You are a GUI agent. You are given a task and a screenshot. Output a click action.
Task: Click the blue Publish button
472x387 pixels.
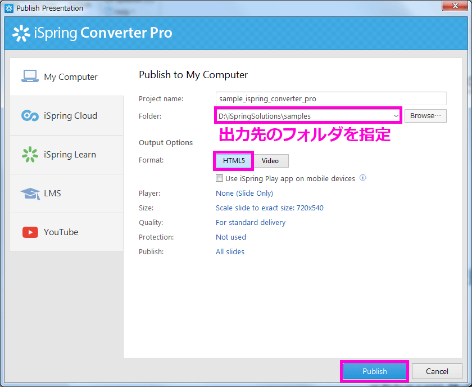tap(374, 371)
